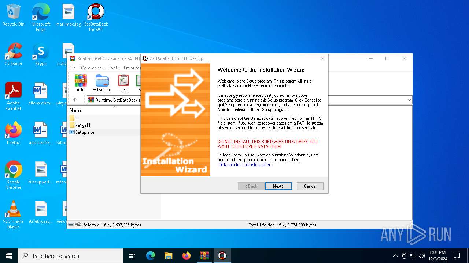The height and width of the screenshot is (263, 469).
Task: Click Extract To icon in WinRAR
Action: click(102, 83)
